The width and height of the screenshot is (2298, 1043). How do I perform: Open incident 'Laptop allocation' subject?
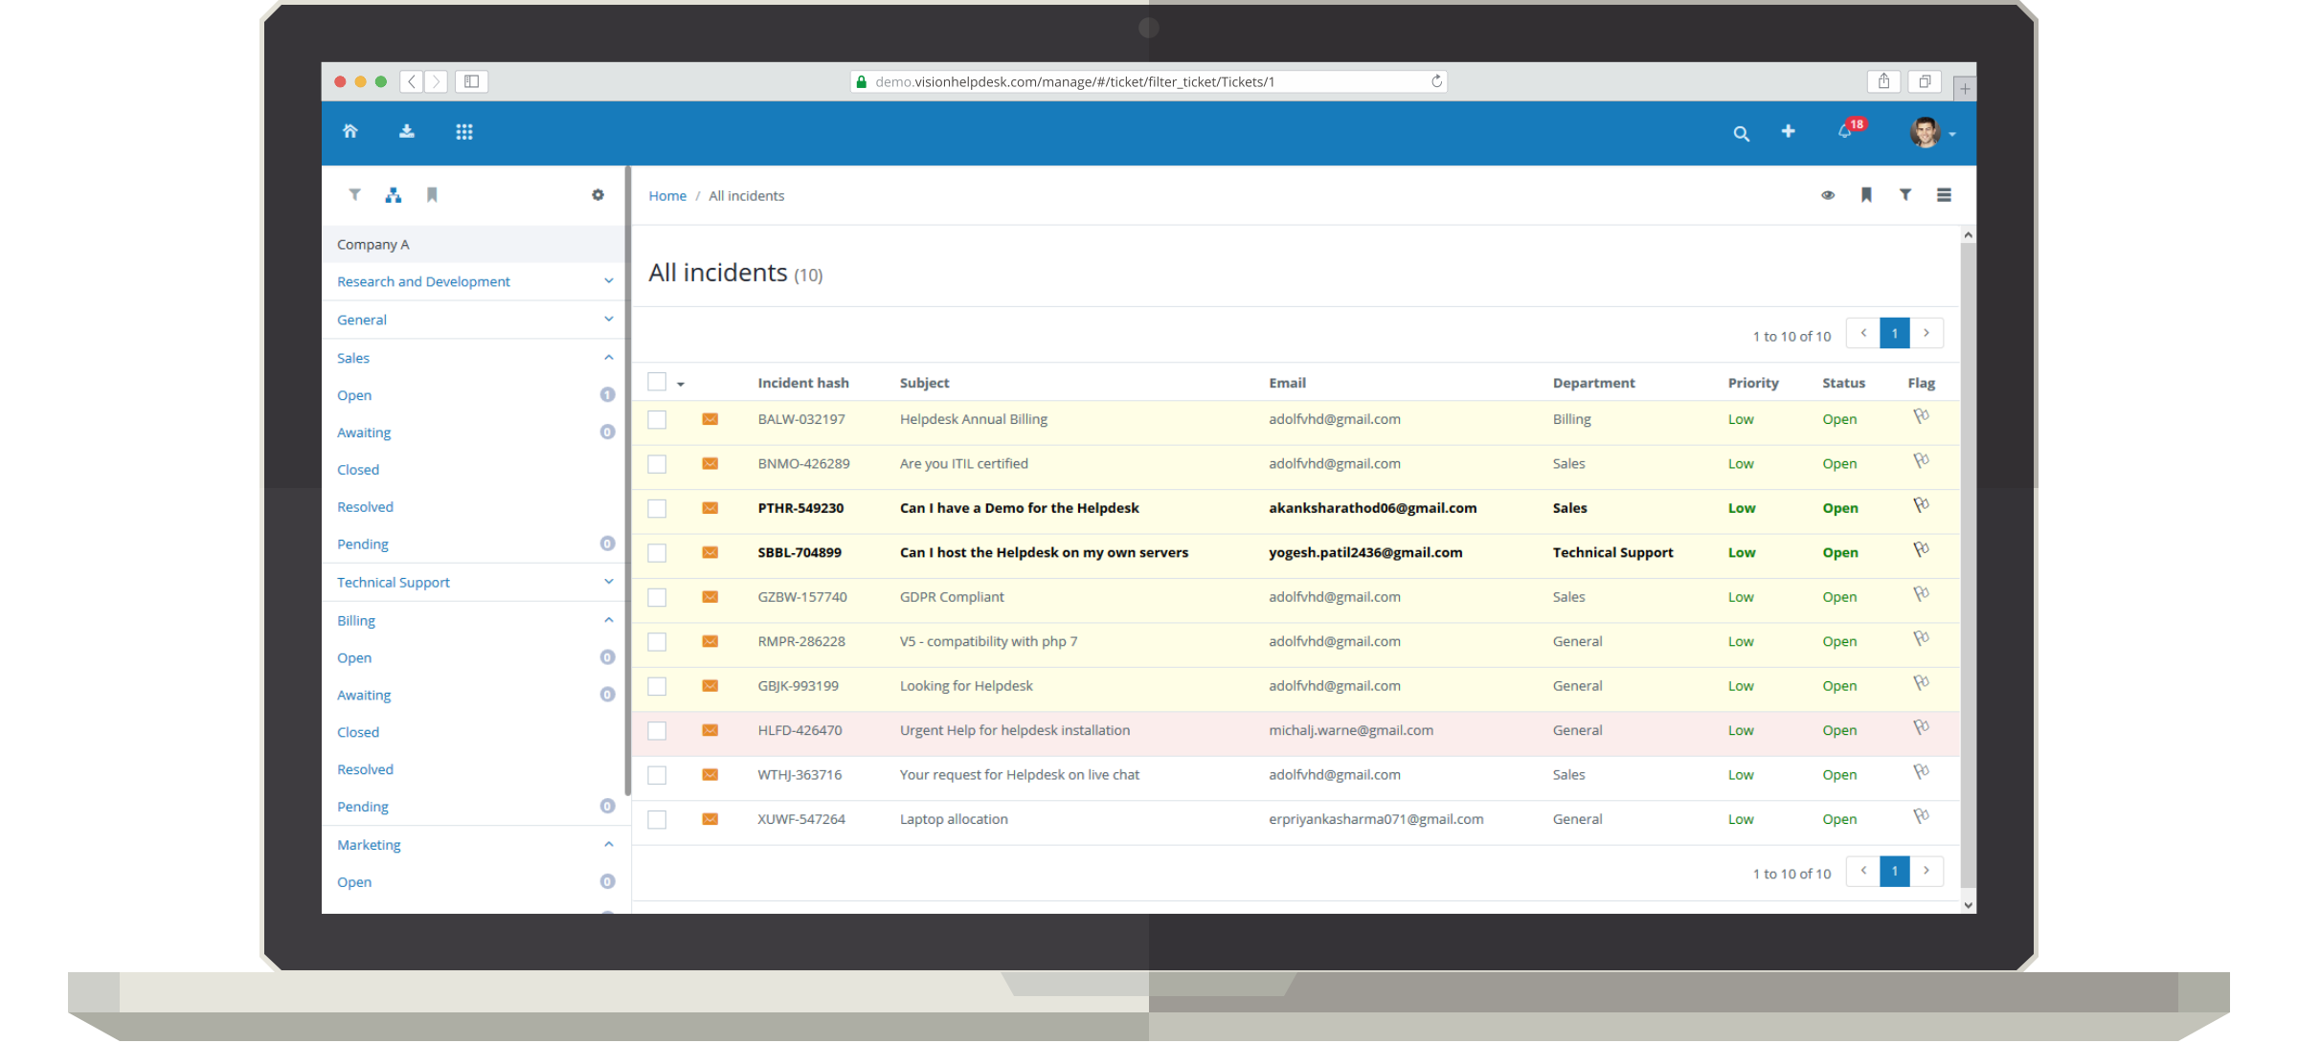(x=954, y=819)
